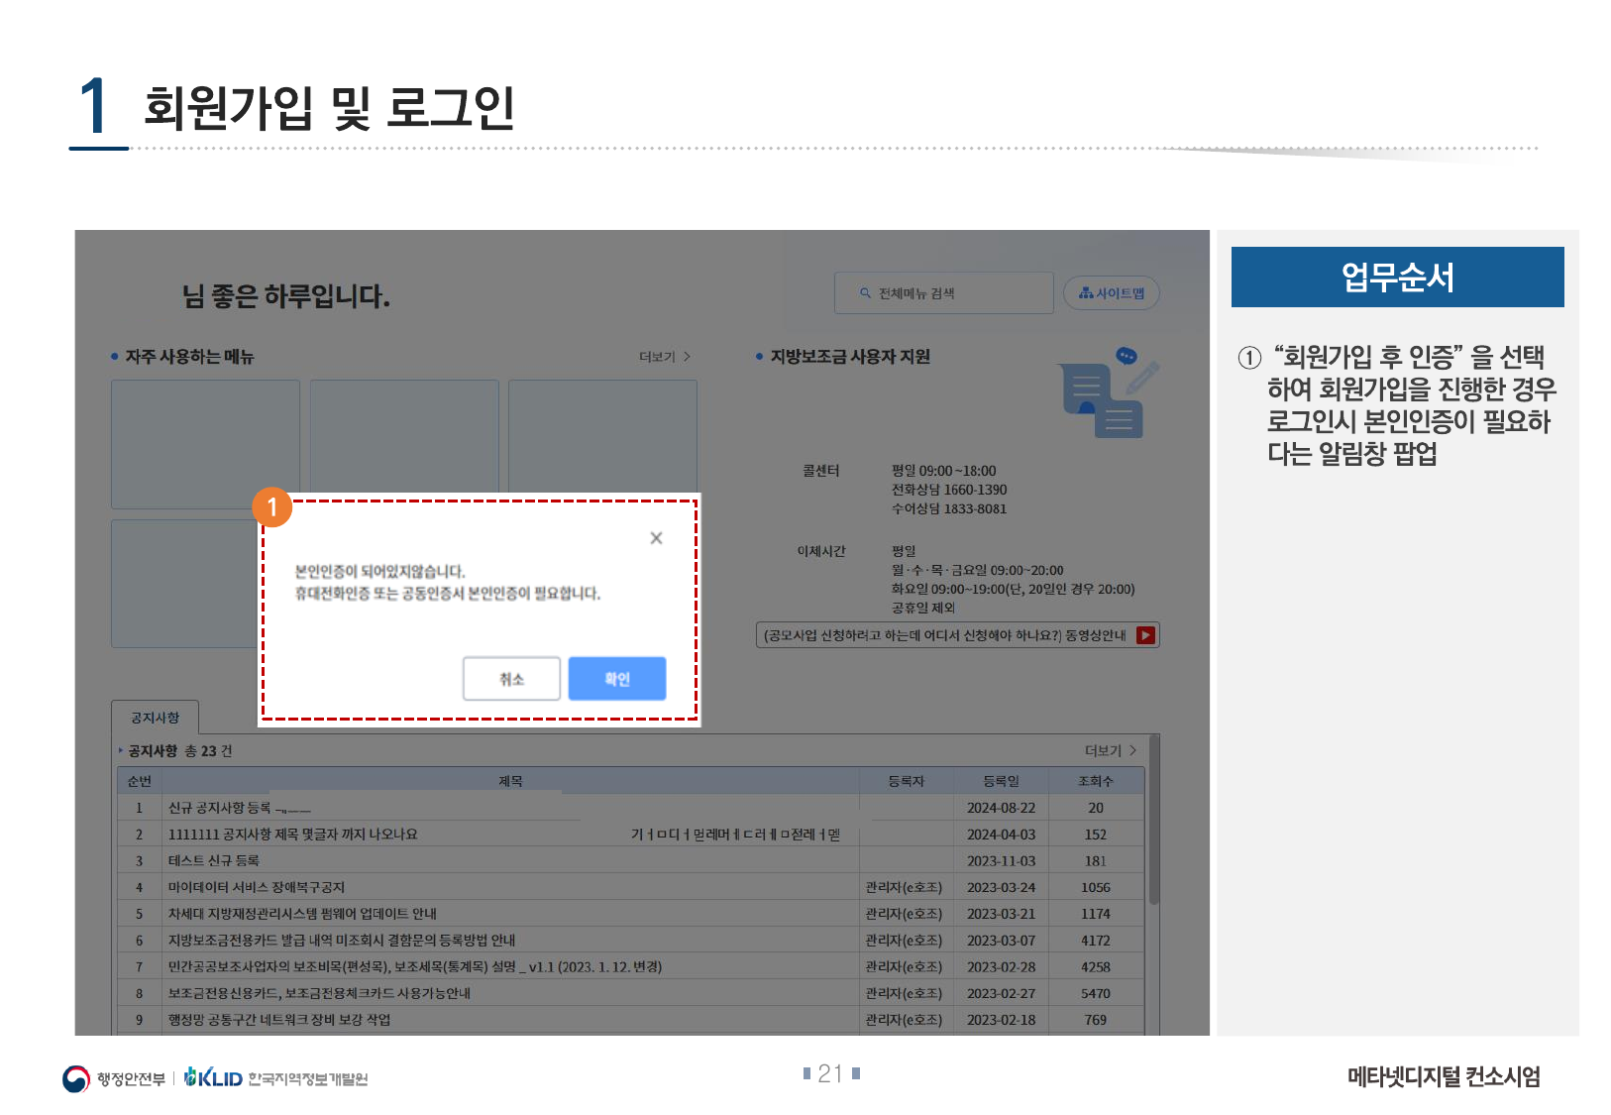1611x1115 pixels.
Task: Open notice 신규 공지사항 등록
Action: [x=220, y=808]
